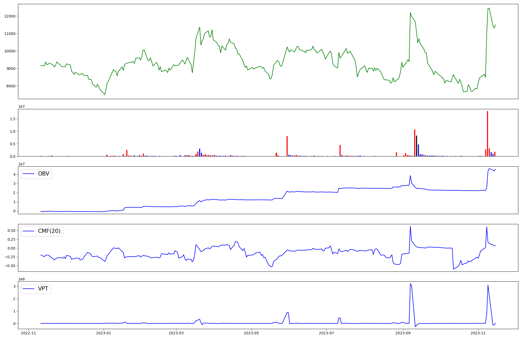
Task: Click the 2023-05 x-axis date label
Action: (251, 333)
